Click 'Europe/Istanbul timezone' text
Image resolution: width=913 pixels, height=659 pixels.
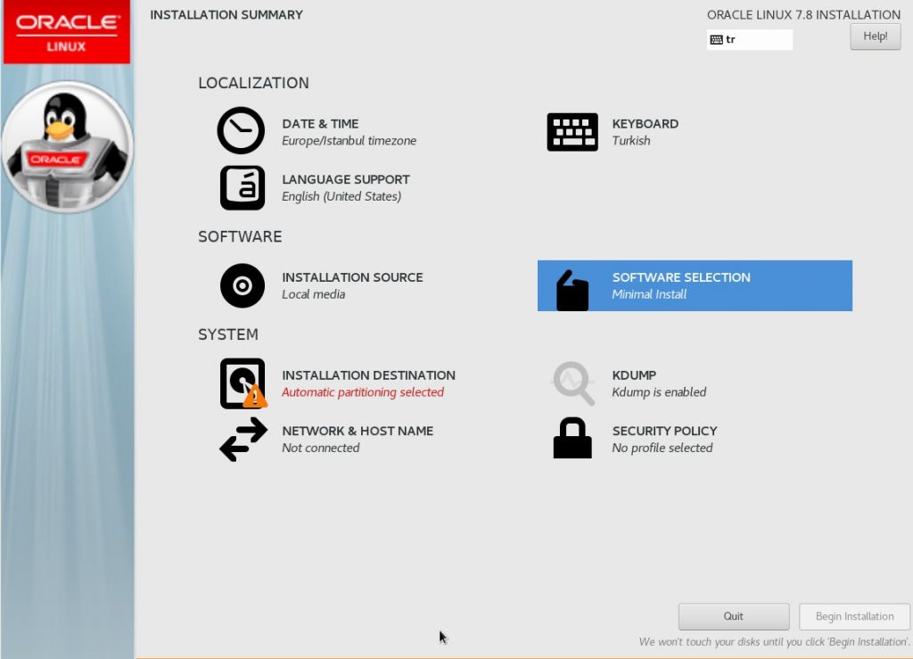349,141
